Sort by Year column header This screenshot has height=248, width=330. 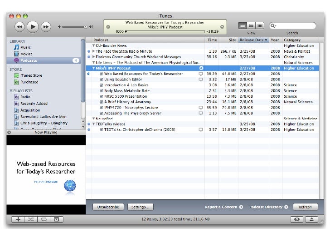pos(275,40)
